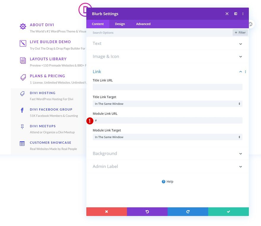Click the Live Builder Demo pencil icon
Screen dimensions: 261x226
tap(23, 43)
